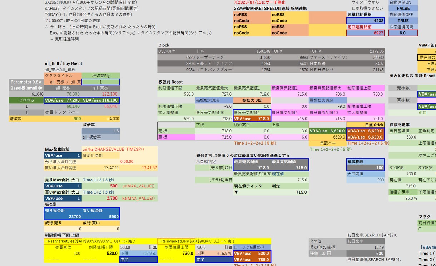Click the +15.9 % upper limit cell
This screenshot has height=266, width=436.
coord(214,253)
